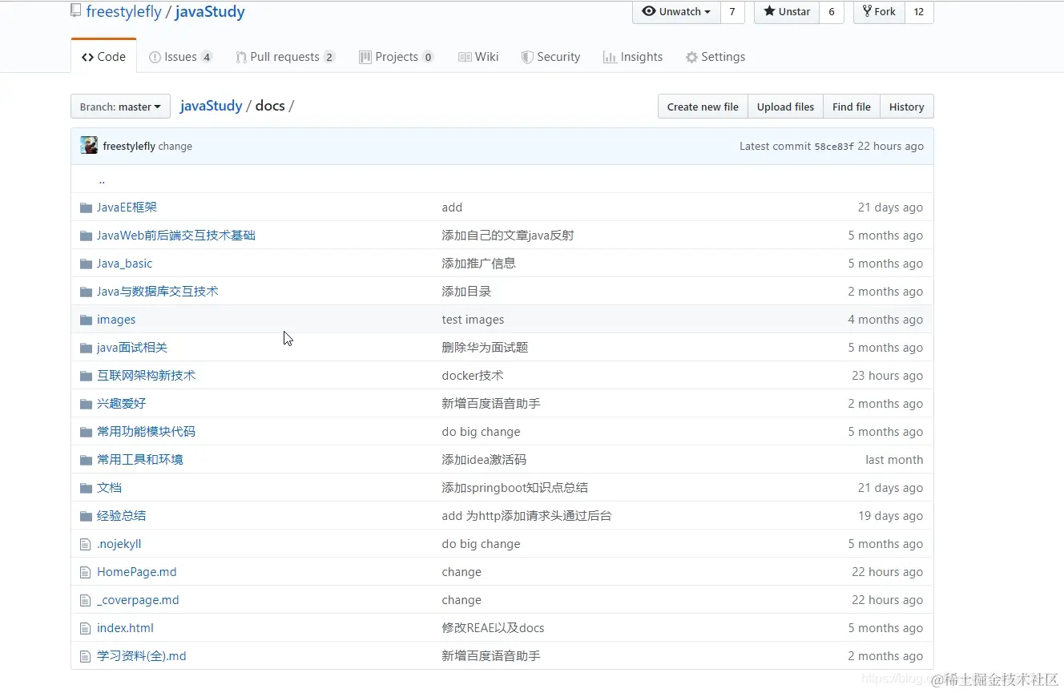
Task: Open the Unwatch dropdown
Action: [677, 12]
